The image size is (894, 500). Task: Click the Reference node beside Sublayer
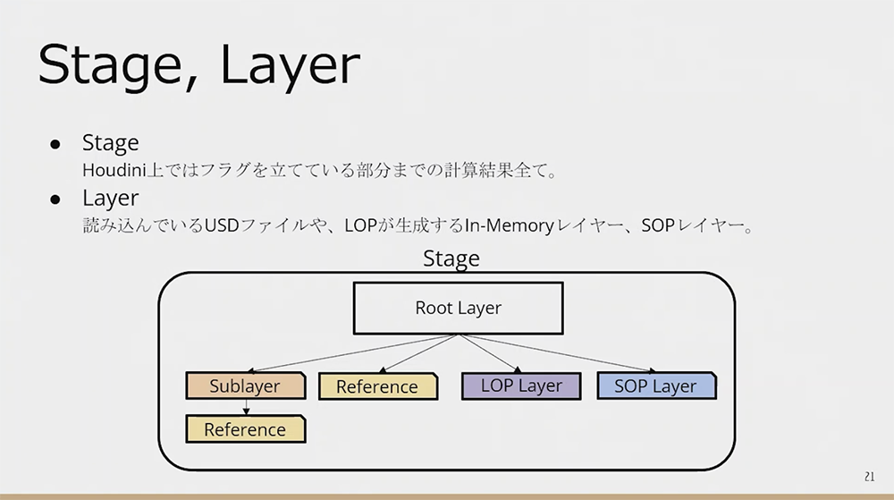tap(377, 386)
